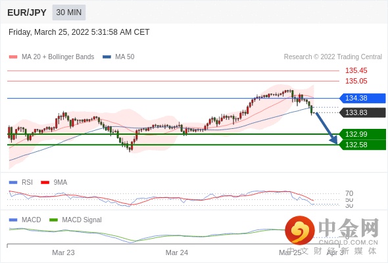This screenshot has width=388, height=263.
Task: Click the 135.45 resistance level label
Action: pyautogui.click(x=356, y=70)
